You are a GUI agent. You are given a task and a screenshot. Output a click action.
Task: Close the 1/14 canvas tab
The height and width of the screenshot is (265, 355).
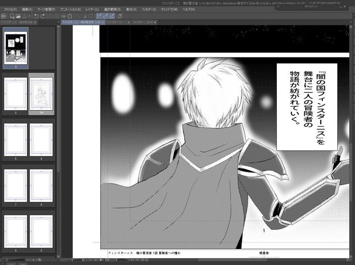point(103,22)
